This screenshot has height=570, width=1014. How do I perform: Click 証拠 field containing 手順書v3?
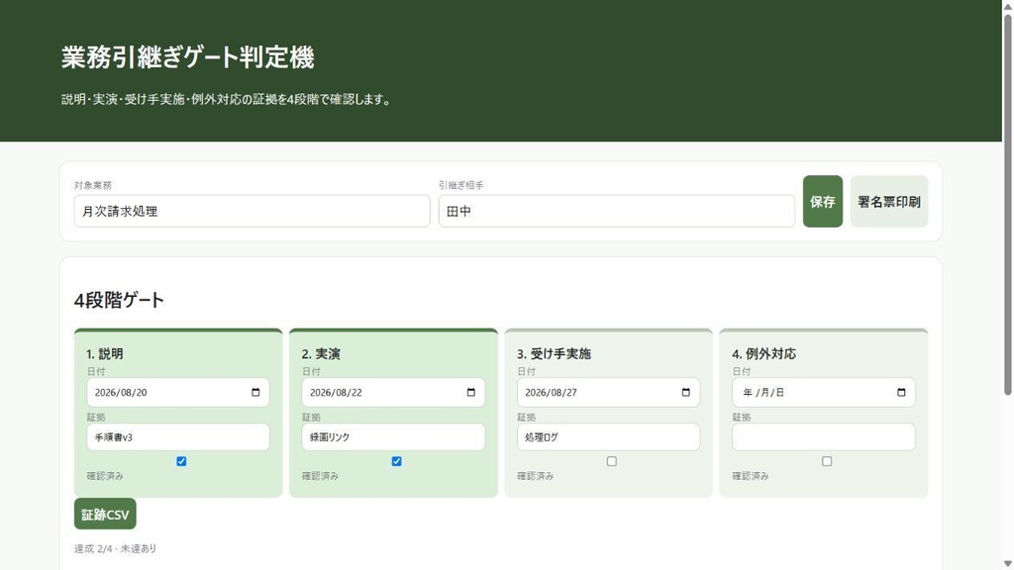pos(178,437)
